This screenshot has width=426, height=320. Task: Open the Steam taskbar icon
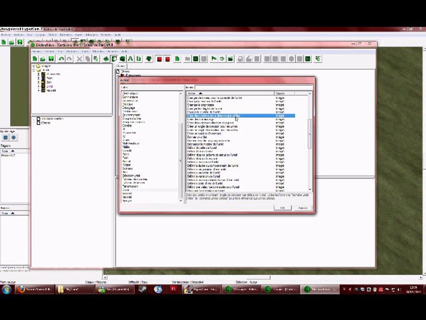[142, 289]
